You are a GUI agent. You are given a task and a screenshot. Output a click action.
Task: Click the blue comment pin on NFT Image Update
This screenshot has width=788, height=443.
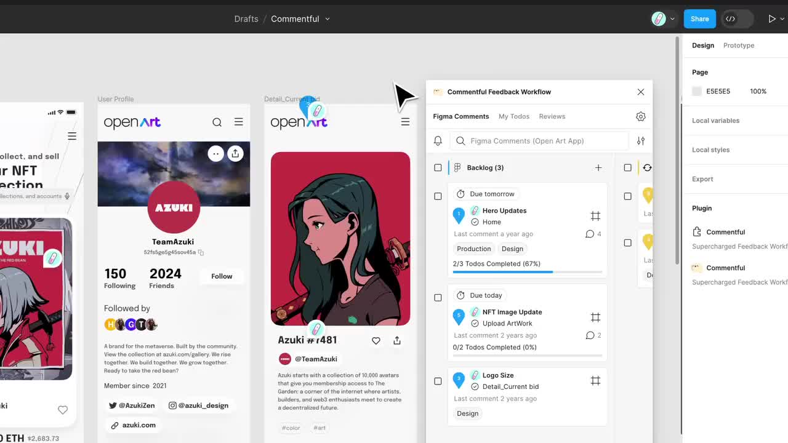(x=459, y=317)
